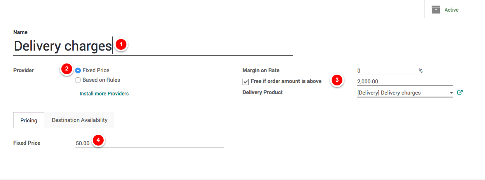This screenshot has width=485, height=180.
Task: Click the archive box icon beside Active
Action: (x=436, y=10)
